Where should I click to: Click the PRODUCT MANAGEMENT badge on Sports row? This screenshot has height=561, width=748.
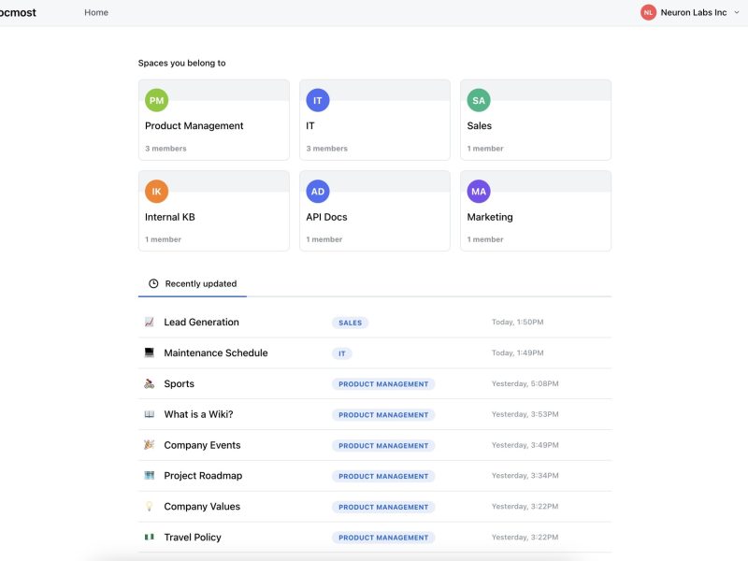pyautogui.click(x=383, y=383)
